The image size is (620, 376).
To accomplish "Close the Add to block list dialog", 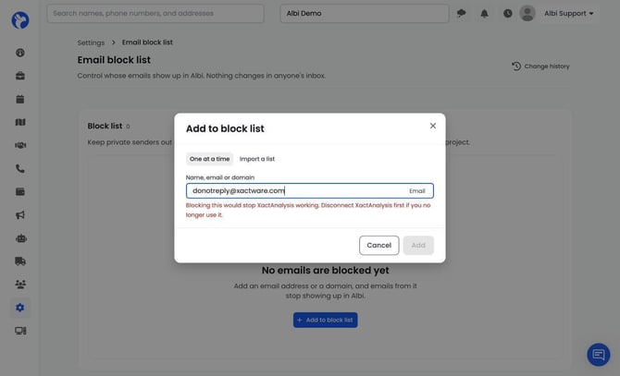I will pyautogui.click(x=432, y=126).
